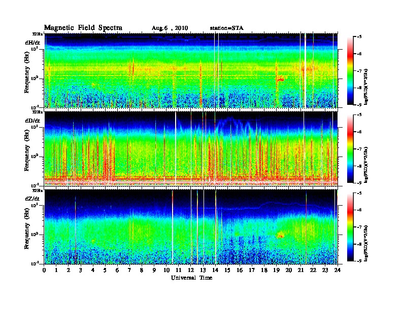Click the "-5" value on dH/dt color bar
The image size is (402, 310).
pos(359,36)
